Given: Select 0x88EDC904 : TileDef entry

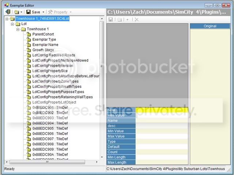Looking at the screenshot, I should (50, 123).
